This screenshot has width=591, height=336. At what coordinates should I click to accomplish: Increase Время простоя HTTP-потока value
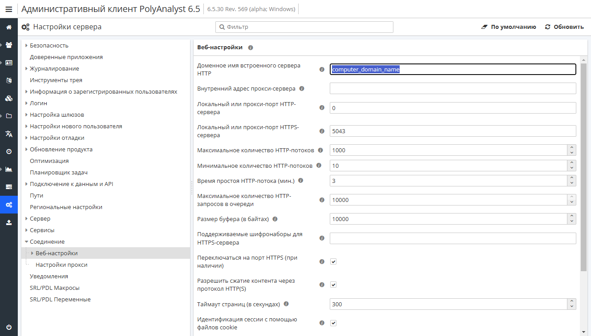click(572, 178)
